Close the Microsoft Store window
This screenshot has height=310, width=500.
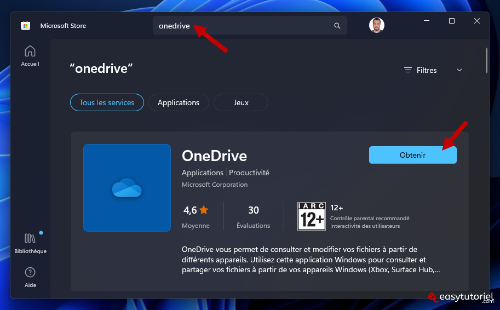click(x=476, y=21)
